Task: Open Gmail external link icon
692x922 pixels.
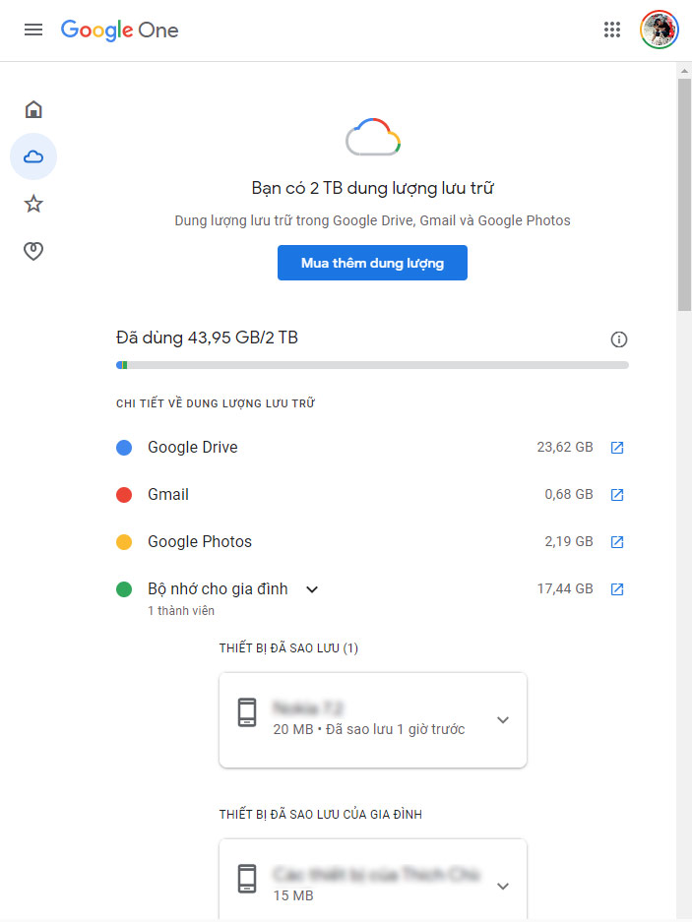Action: [616, 495]
